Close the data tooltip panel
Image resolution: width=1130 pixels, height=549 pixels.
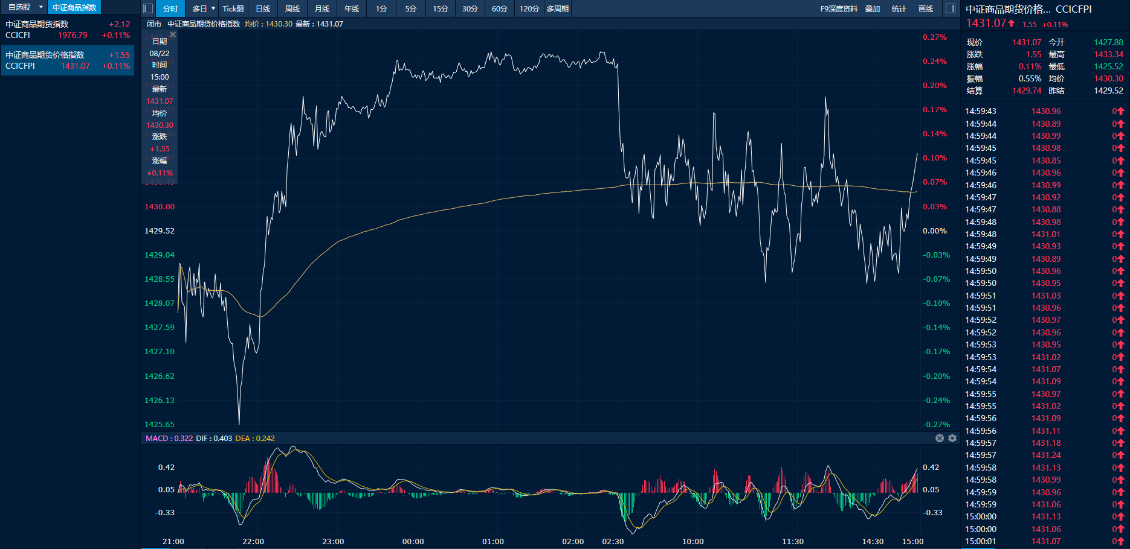(173, 35)
